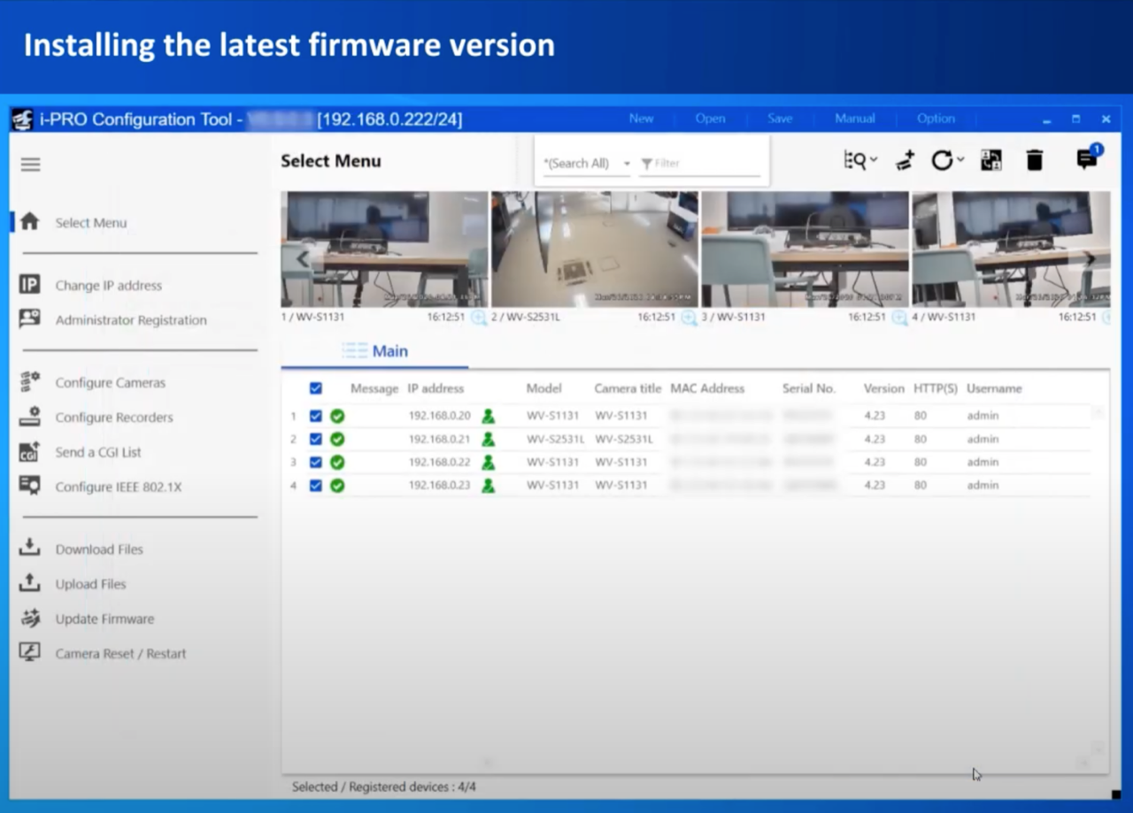Open the Option menu
The height and width of the screenshot is (813, 1133).
[936, 119]
